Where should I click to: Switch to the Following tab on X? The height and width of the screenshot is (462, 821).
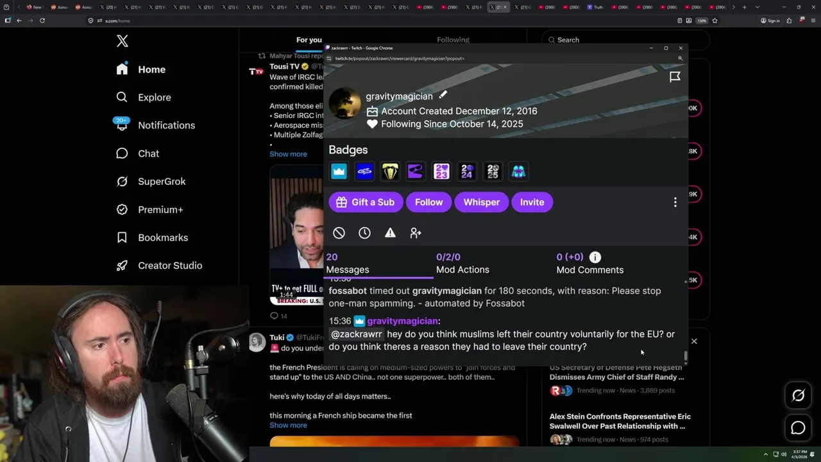pyautogui.click(x=453, y=40)
